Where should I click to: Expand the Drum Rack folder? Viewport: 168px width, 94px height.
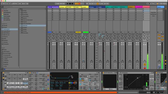(20, 14)
